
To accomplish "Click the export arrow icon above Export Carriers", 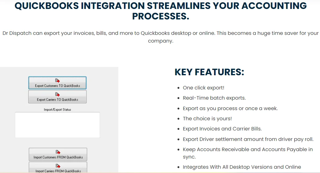I will [x=58, y=94].
